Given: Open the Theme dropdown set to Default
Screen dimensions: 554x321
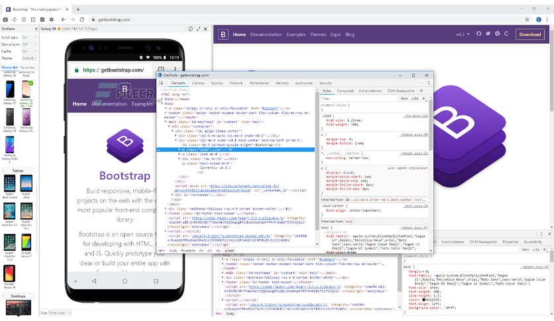Looking at the screenshot, I should pyautogui.click(x=29, y=58).
